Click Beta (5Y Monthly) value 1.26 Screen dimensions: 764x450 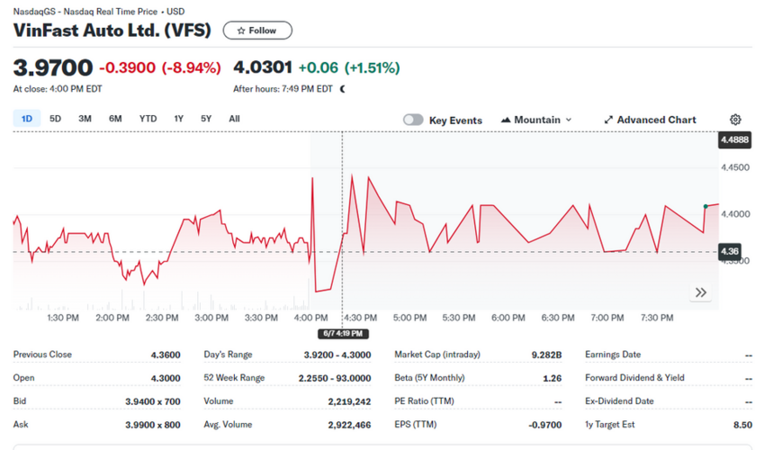pos(552,378)
